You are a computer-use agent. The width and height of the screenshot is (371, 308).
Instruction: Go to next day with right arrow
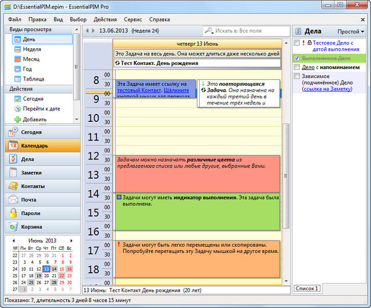coord(92,30)
